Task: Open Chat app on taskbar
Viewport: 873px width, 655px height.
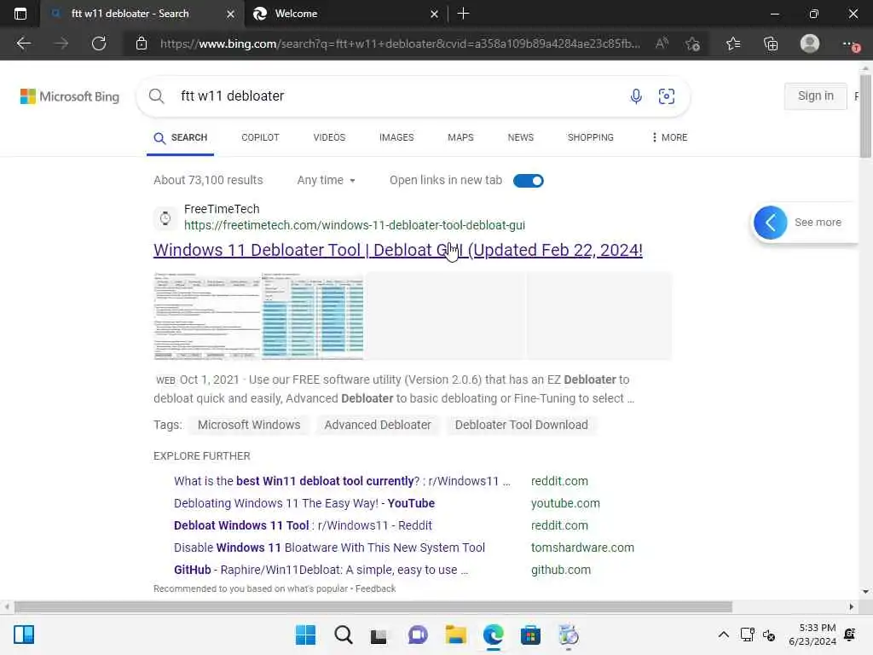Action: click(x=418, y=635)
